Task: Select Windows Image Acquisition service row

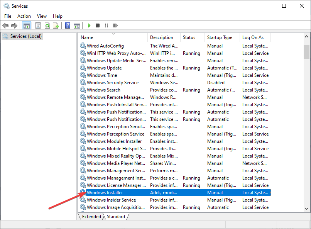Action: click(175, 207)
